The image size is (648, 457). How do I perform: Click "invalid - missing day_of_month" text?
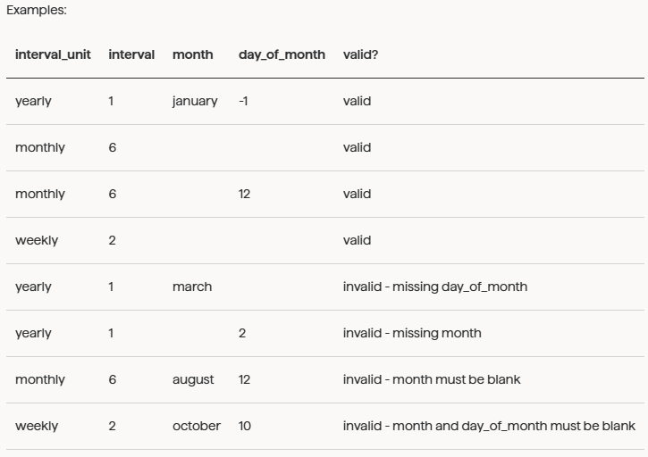[x=434, y=287]
